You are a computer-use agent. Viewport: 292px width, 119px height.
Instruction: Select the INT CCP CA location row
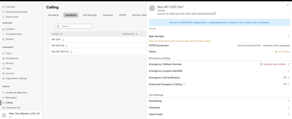pos(98,46)
